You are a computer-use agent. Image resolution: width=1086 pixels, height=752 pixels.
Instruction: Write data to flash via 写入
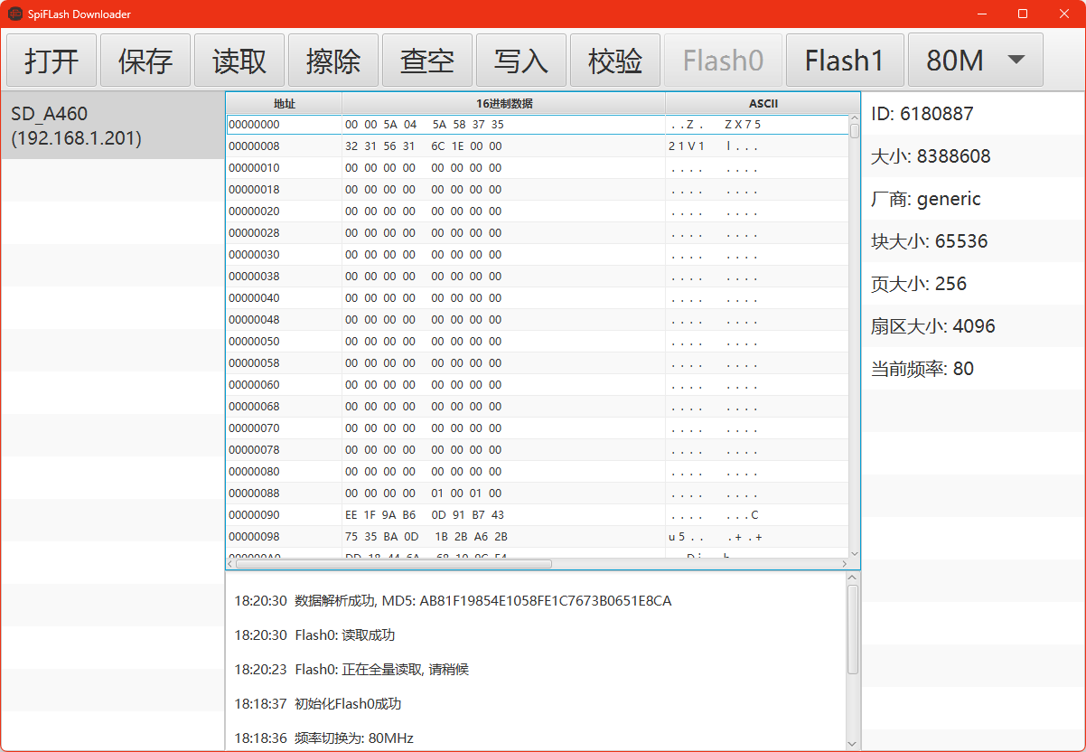tap(520, 60)
